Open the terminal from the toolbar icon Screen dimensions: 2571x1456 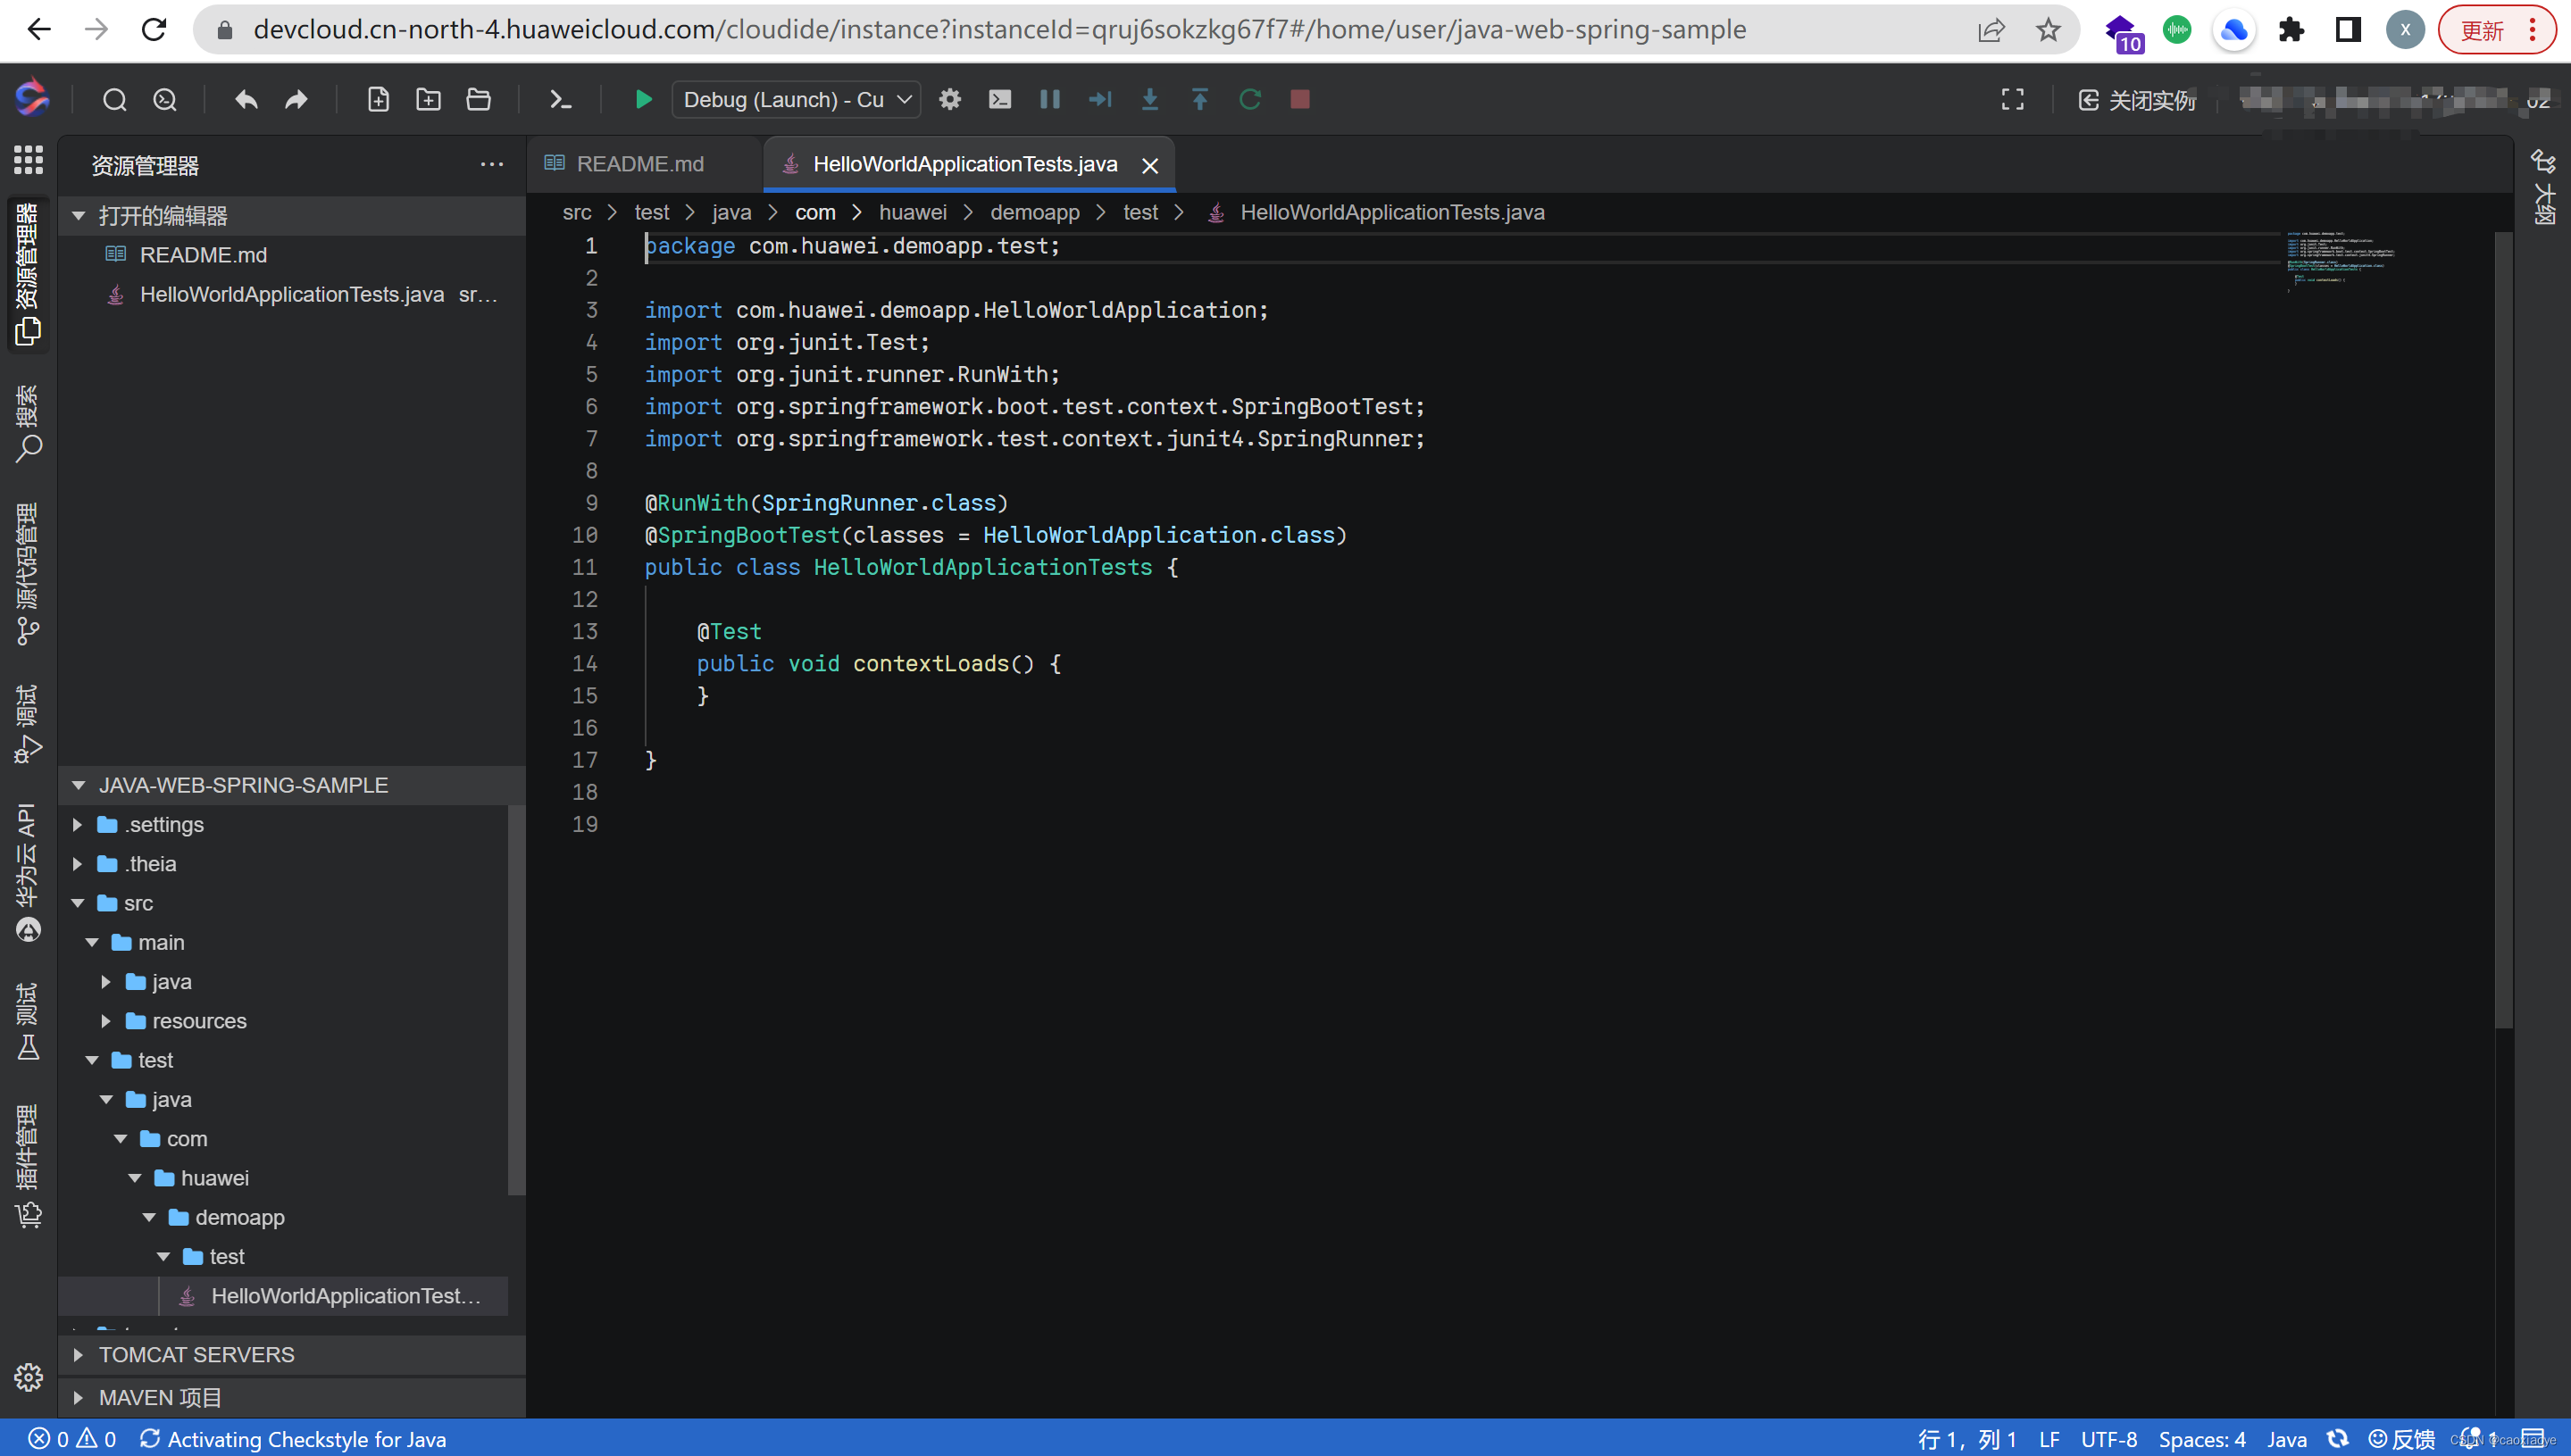coord(559,99)
